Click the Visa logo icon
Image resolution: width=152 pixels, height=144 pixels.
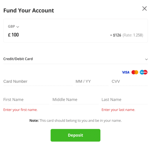coord(126,72)
